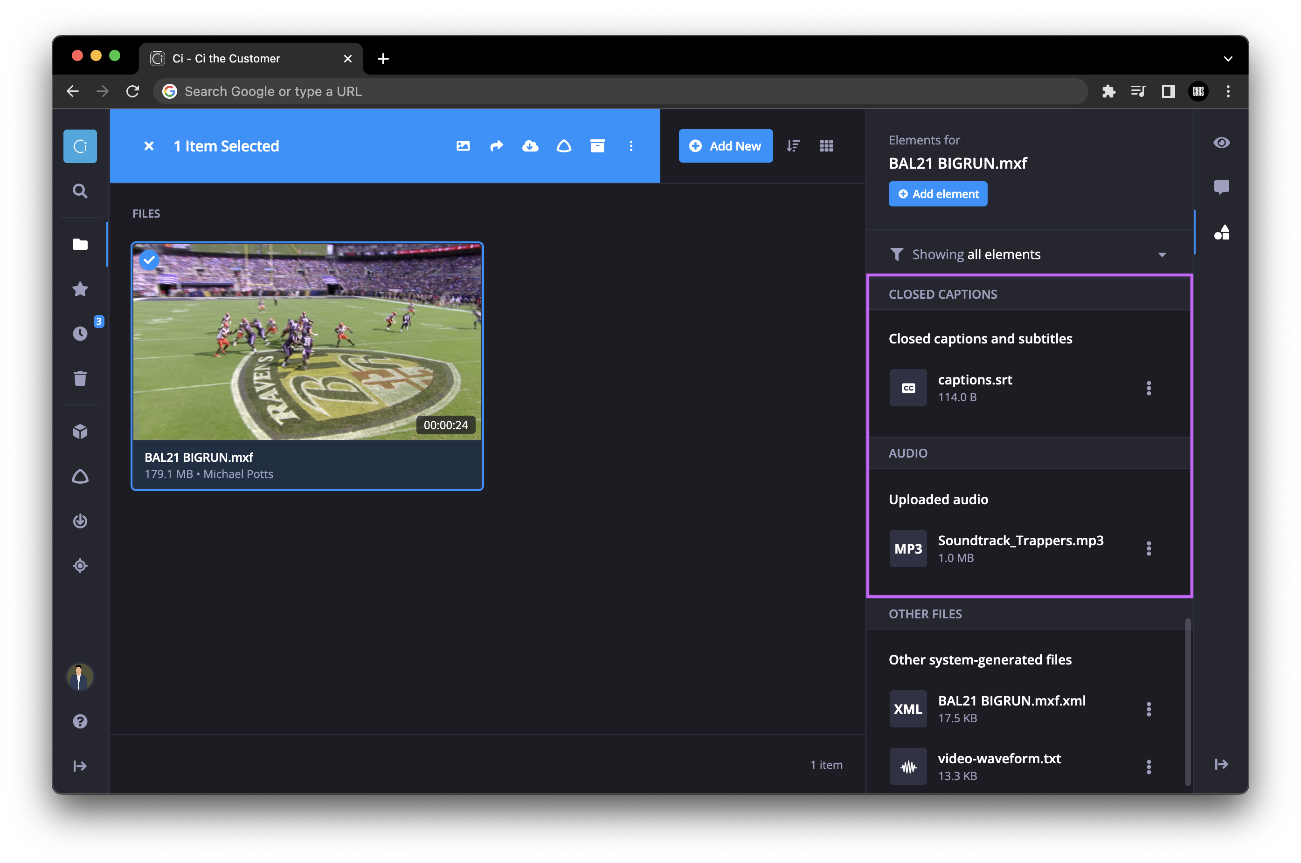This screenshot has width=1301, height=863.
Task: Select the Ci - Ci the Customer tab
Action: coord(251,58)
